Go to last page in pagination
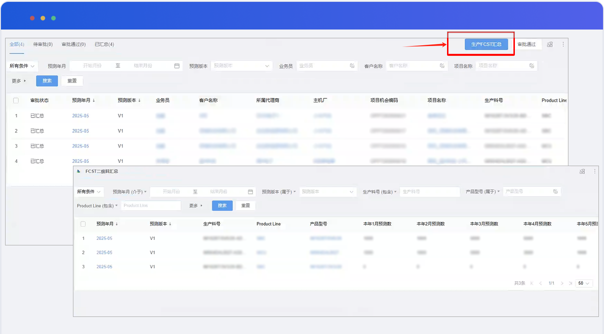The height and width of the screenshot is (334, 604). pyautogui.click(x=571, y=283)
